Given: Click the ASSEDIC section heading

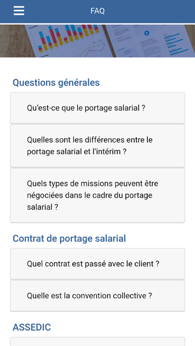Looking at the screenshot, I should 31,327.
